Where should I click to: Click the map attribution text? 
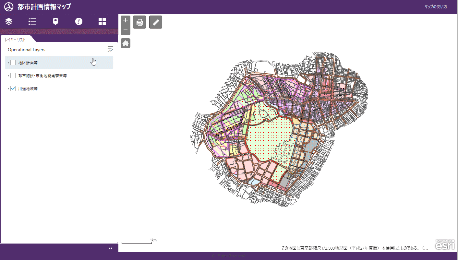(x=355, y=248)
